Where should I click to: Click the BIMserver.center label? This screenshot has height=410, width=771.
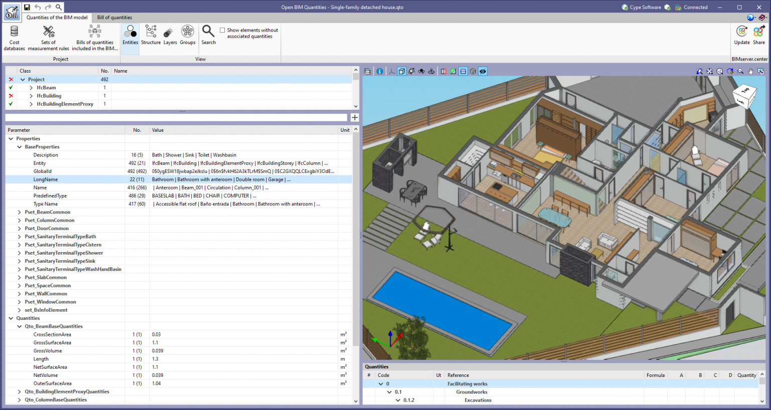tap(749, 59)
